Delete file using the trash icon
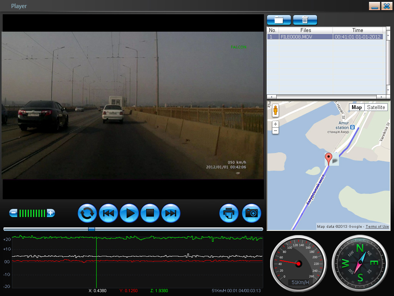Viewport: 394px width, 296px height. (x=305, y=20)
